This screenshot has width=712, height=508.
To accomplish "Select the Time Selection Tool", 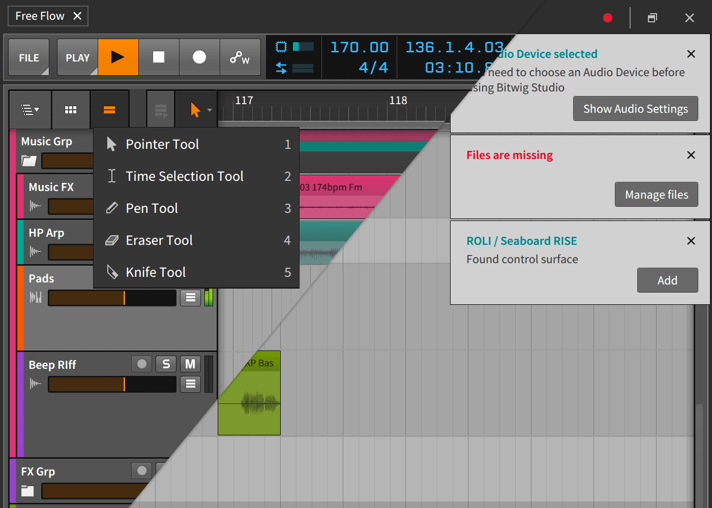I will (185, 176).
